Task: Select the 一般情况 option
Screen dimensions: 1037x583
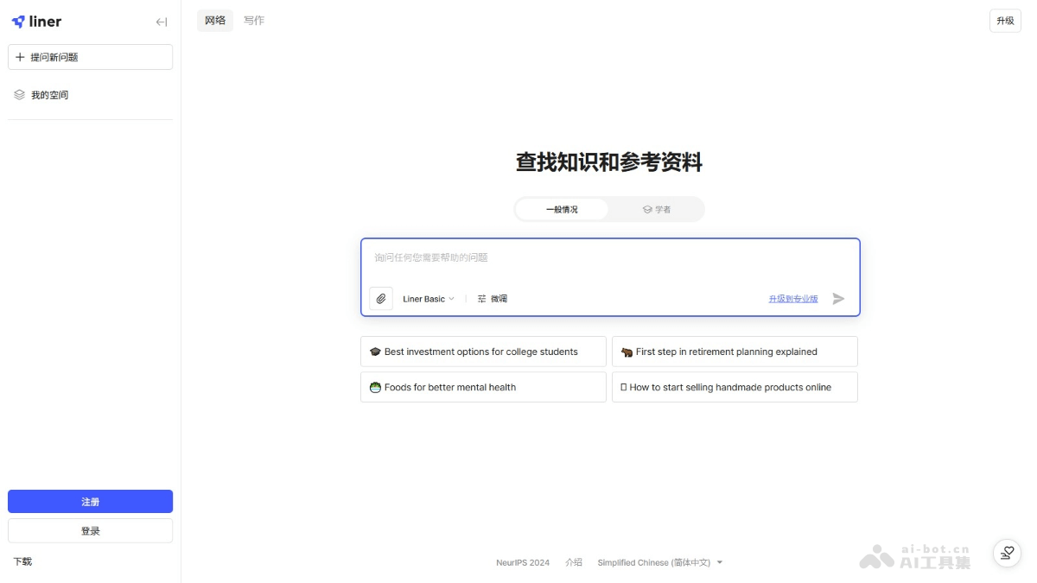Action: (x=562, y=208)
